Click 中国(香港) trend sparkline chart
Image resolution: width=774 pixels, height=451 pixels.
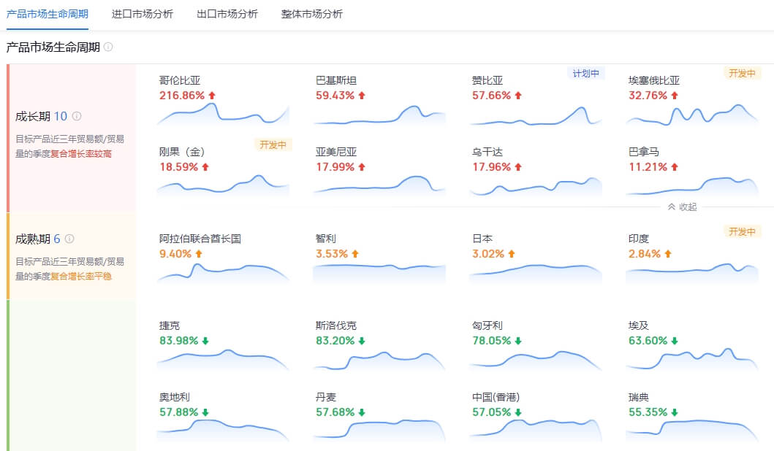click(536, 430)
